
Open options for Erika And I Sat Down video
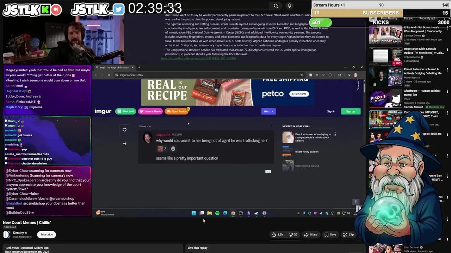coord(447,28)
